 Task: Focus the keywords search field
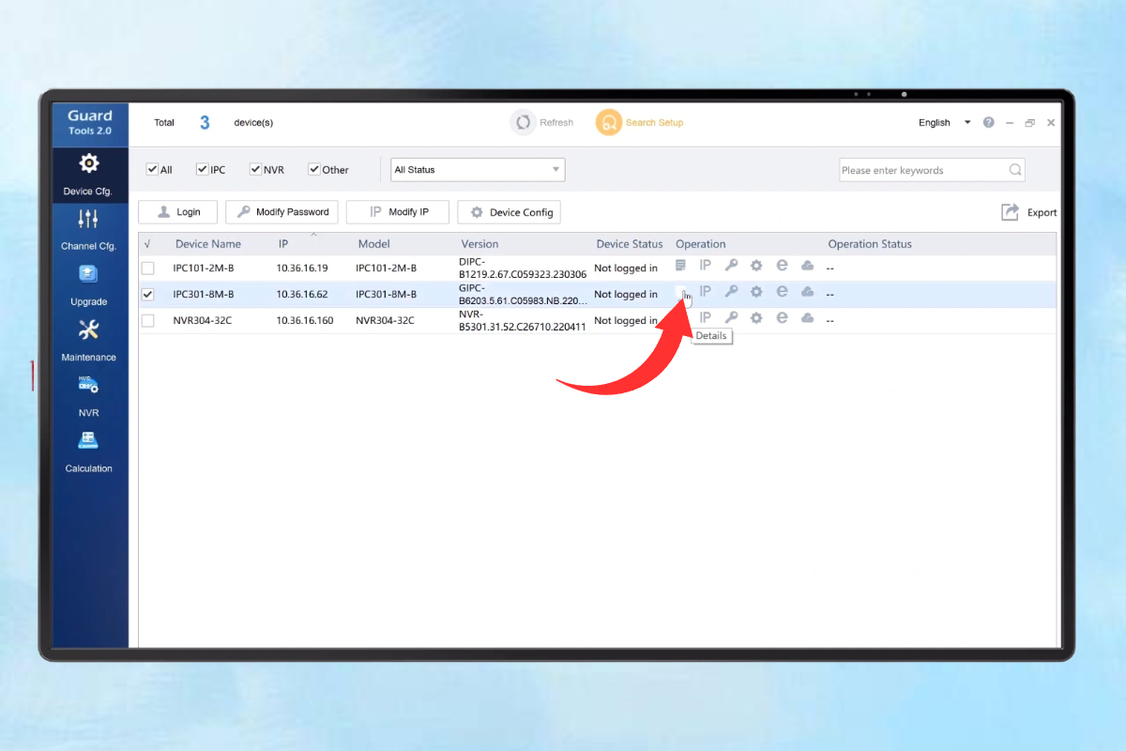(923, 170)
